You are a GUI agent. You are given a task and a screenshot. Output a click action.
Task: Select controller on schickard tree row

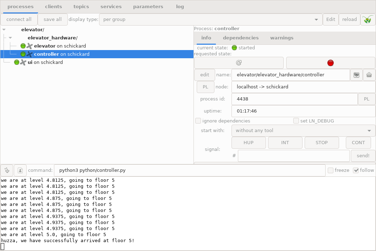[97, 54]
